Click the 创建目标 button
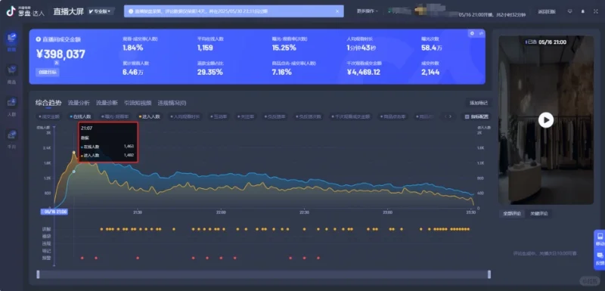Viewport: 605px width, 291px height. (x=48, y=72)
